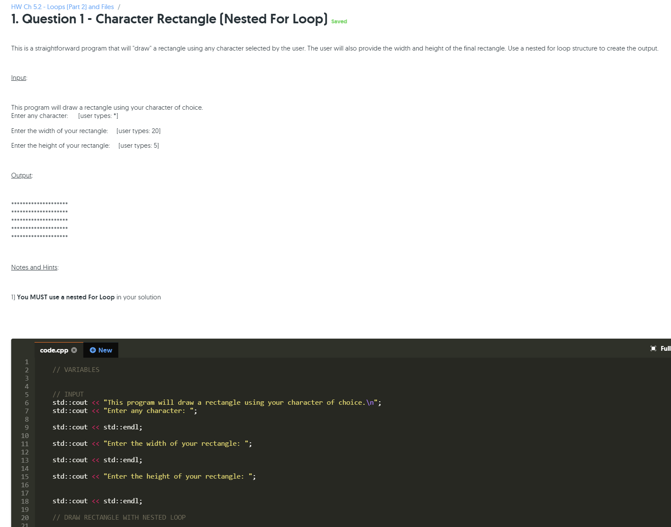Screen dimensions: 671x527
Task: Click code line with 'This program will draw a rectangle'
Action: [217, 403]
